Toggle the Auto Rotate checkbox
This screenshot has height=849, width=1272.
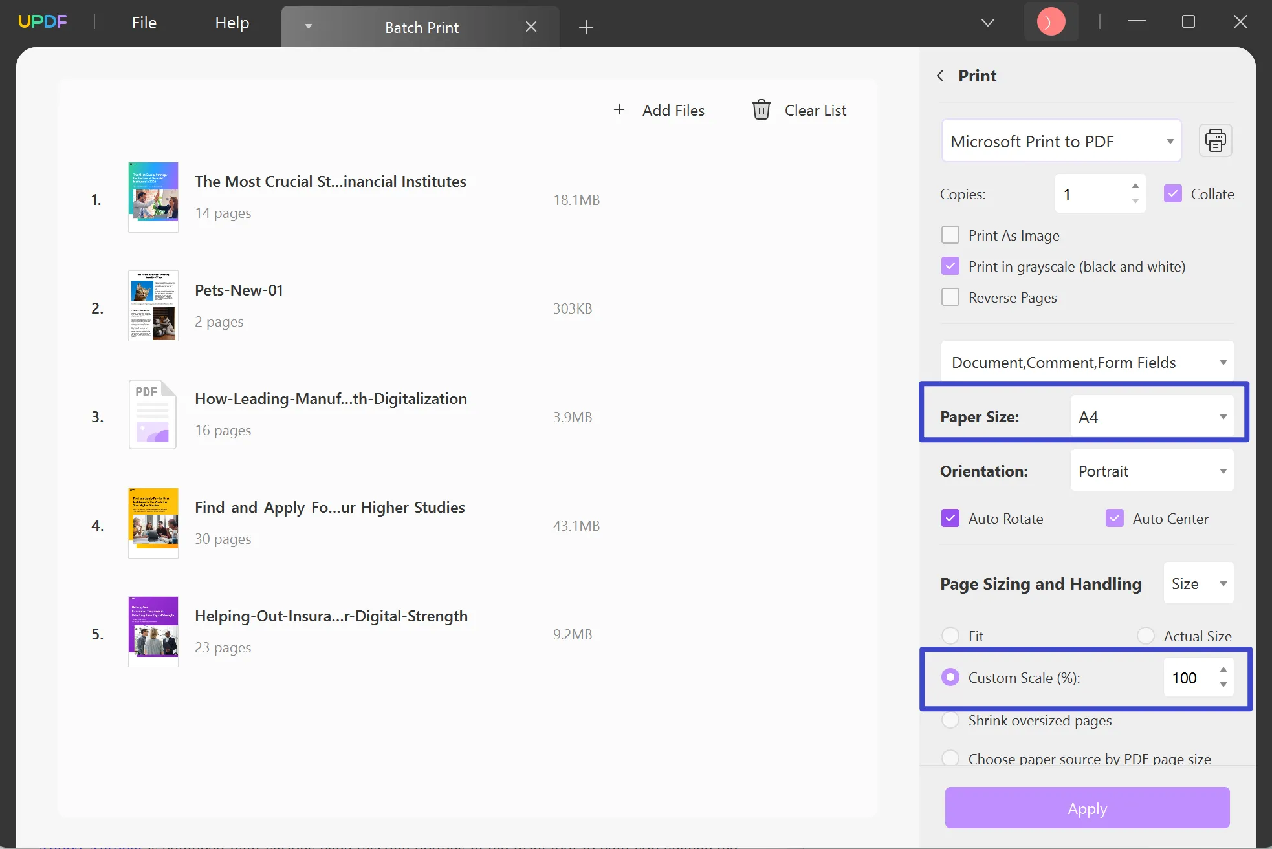tap(950, 518)
